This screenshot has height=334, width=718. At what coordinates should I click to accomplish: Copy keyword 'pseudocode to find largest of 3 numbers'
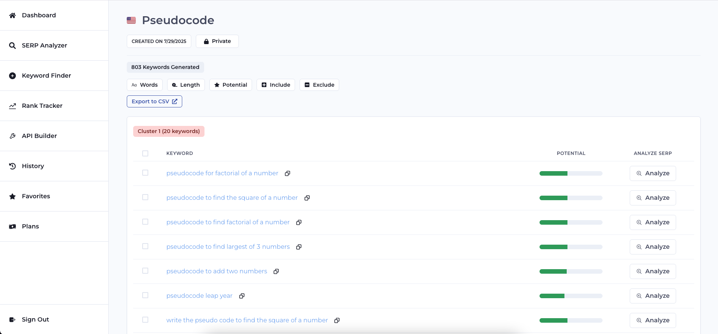299,247
